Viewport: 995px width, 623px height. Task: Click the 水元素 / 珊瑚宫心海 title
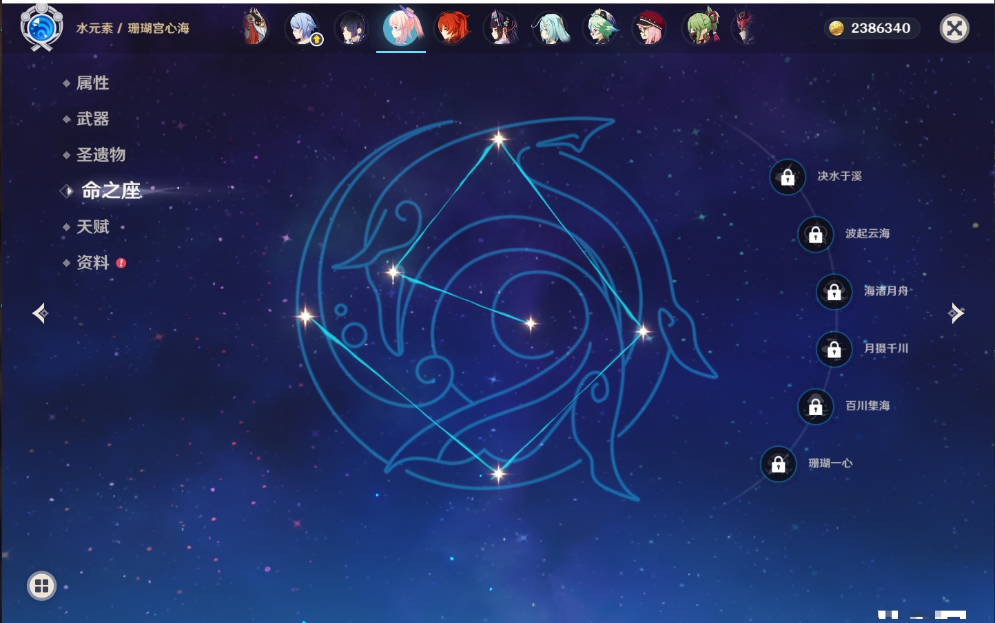click(x=132, y=28)
